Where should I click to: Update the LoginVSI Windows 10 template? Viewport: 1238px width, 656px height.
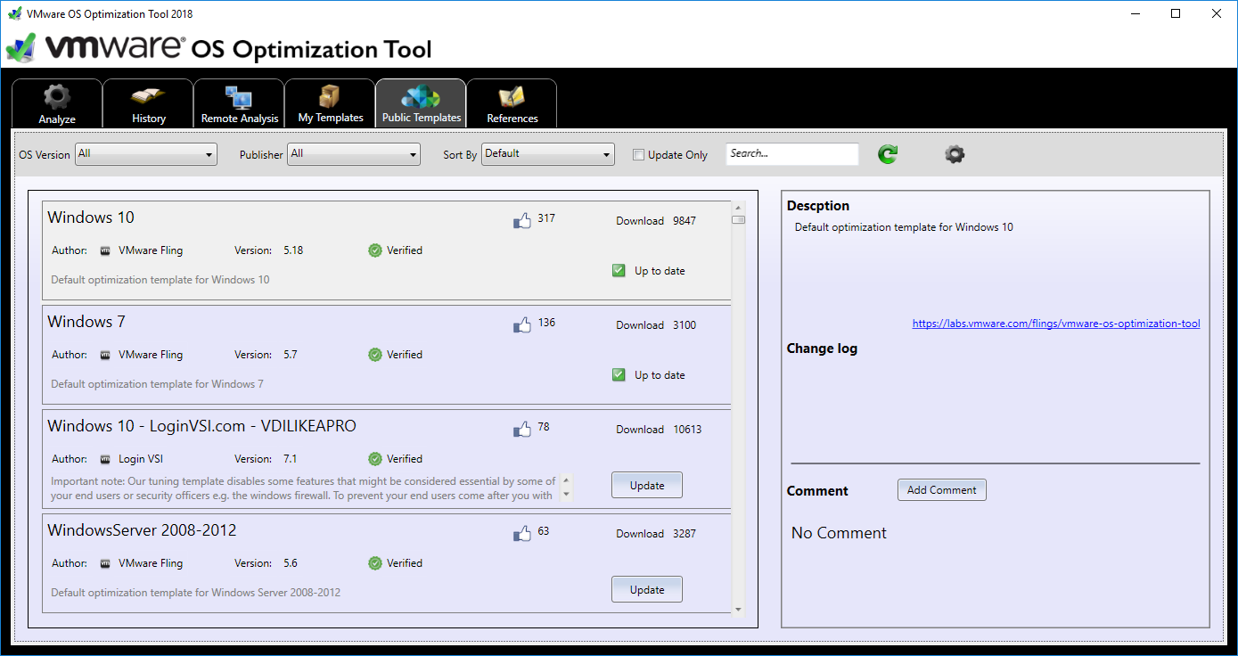click(647, 486)
